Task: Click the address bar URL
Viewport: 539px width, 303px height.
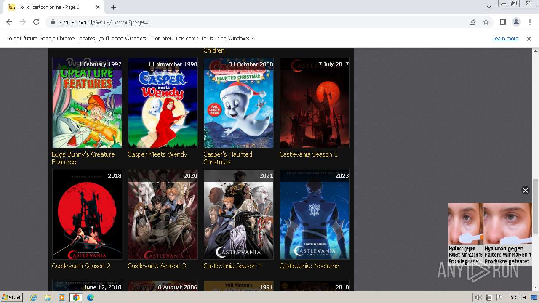Action: (105, 22)
